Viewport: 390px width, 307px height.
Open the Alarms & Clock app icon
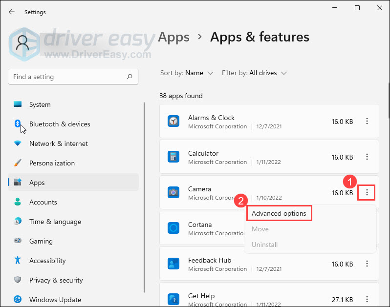[x=173, y=122]
